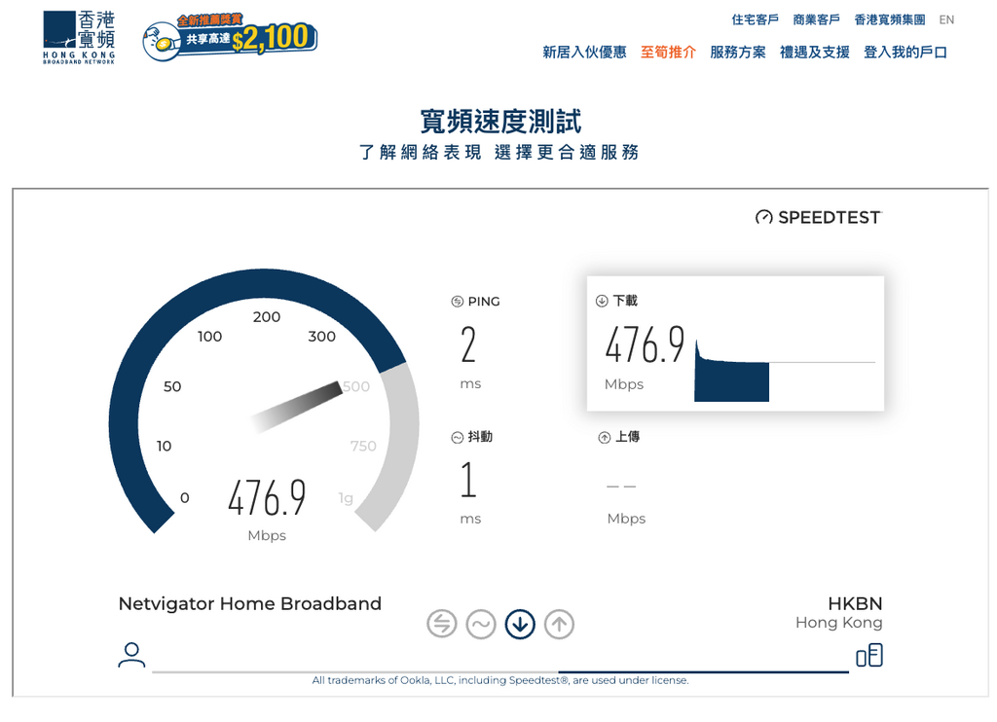Click the Netvigator Home Broadband ISP label
Viewport: 997px width, 722px height.
[x=250, y=604]
